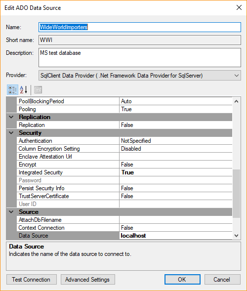Image resolution: width=247 pixels, height=291 pixels.
Task: Click the Encrypt False value
Action: [175, 165]
